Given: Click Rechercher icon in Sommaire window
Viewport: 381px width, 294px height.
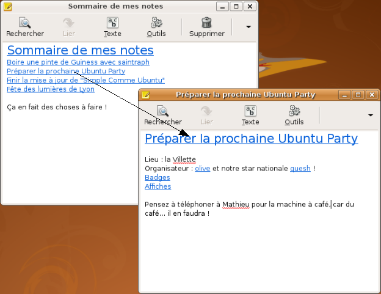Looking at the screenshot, I should point(25,24).
